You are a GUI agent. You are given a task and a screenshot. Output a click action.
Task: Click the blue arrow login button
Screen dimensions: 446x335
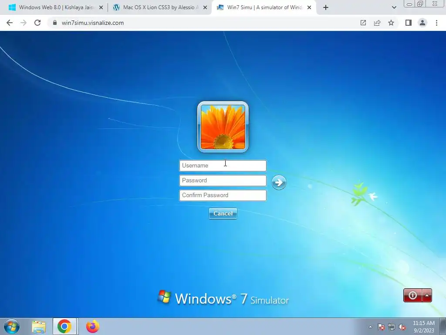point(279,182)
